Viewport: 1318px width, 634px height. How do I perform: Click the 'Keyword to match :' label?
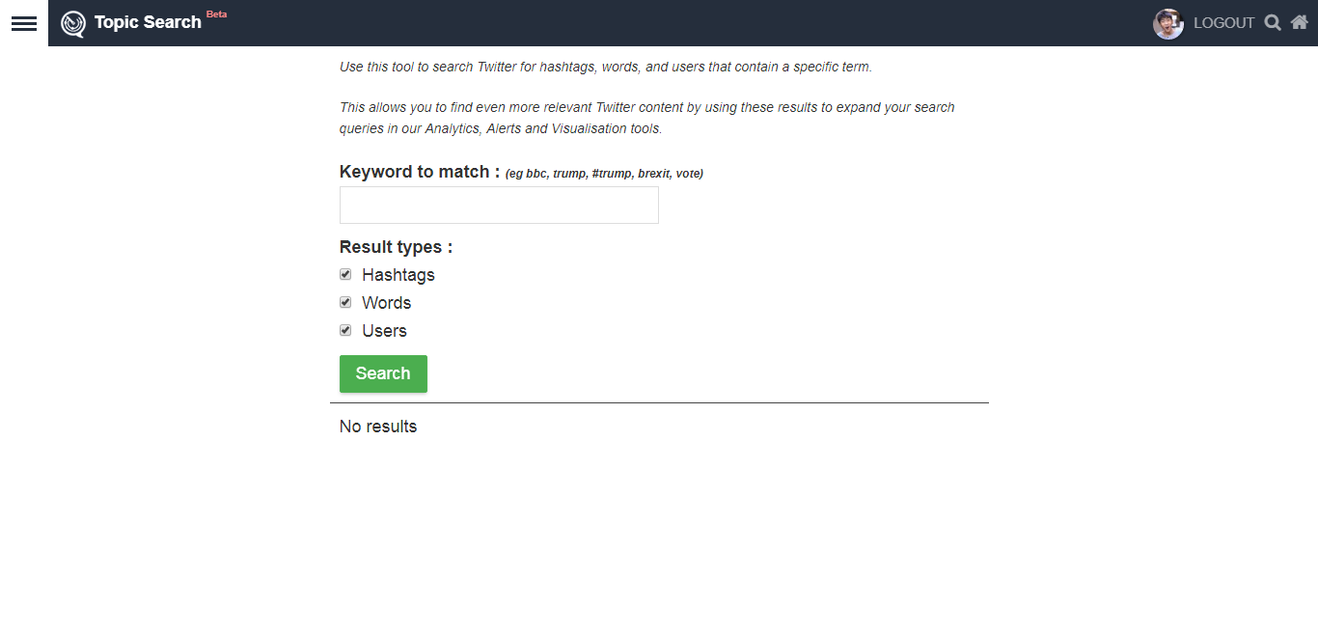click(420, 172)
